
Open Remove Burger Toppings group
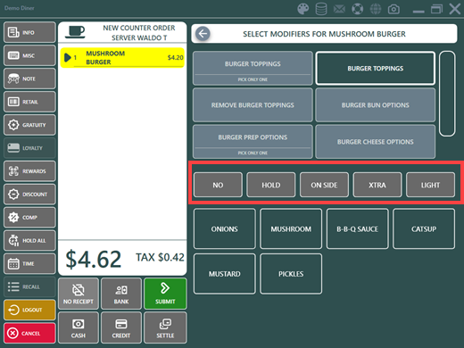tap(253, 105)
